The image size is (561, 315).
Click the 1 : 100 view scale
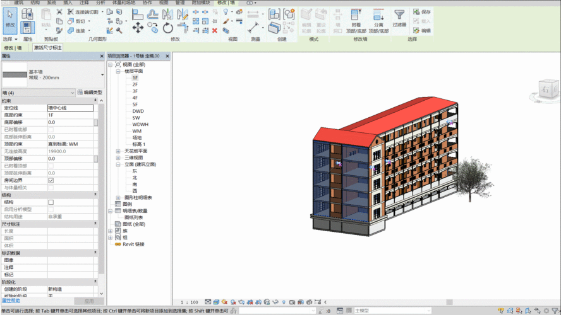point(190,302)
